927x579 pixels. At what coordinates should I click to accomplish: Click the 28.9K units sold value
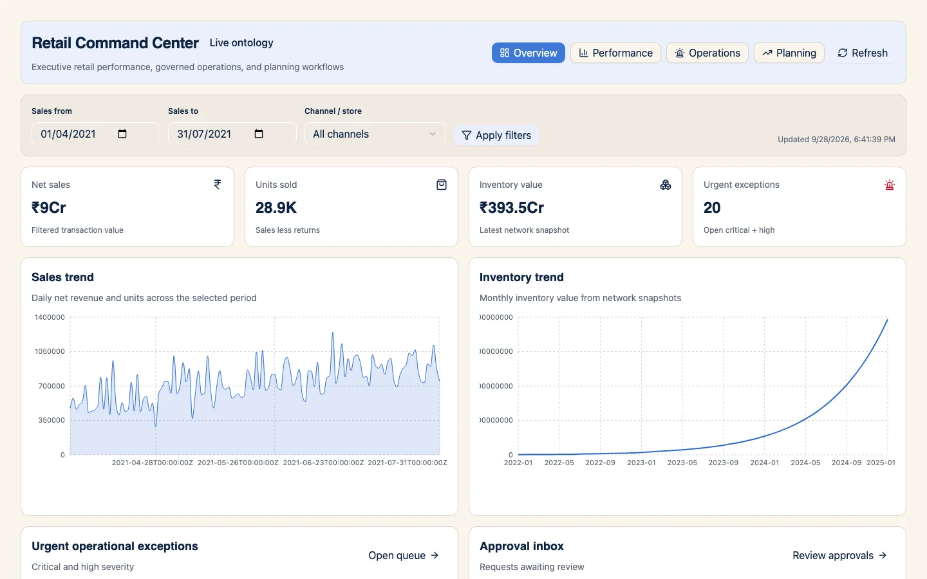pyautogui.click(x=276, y=208)
